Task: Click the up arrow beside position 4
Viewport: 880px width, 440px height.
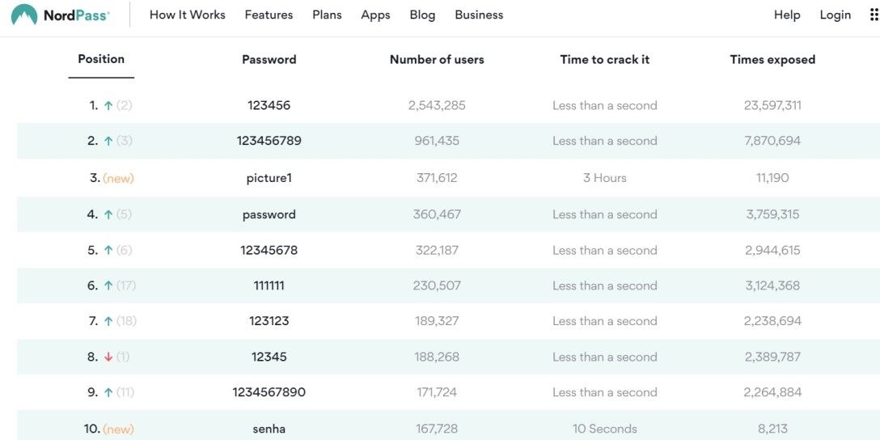Action: pos(108,214)
